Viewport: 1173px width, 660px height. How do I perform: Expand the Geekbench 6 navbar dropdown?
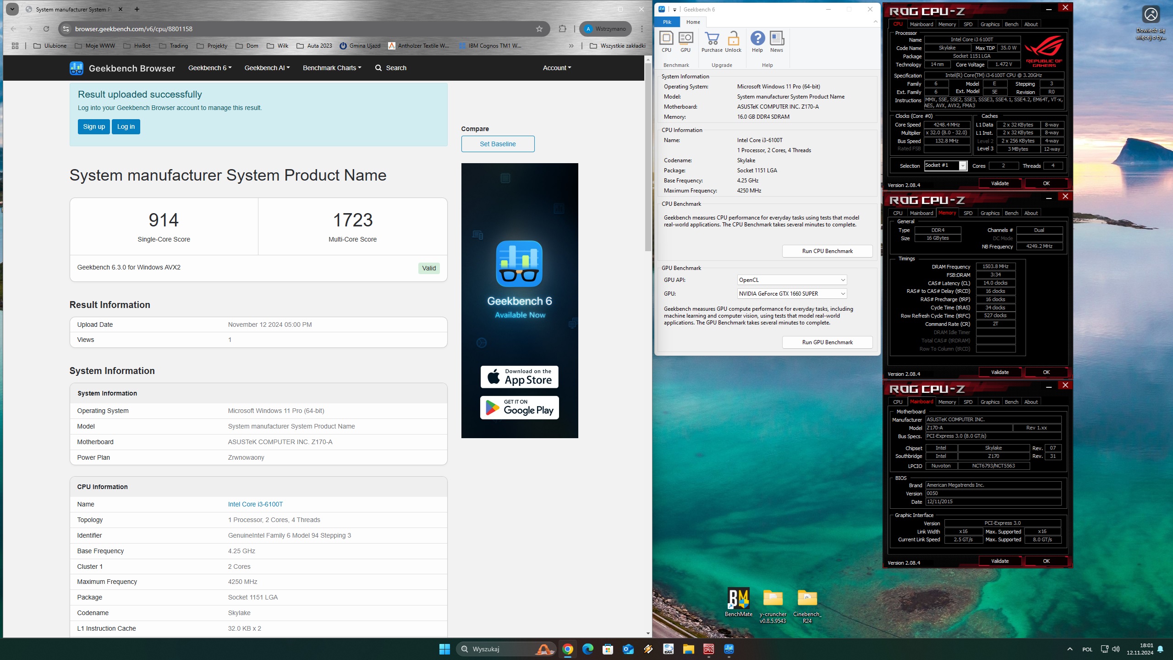tap(210, 68)
